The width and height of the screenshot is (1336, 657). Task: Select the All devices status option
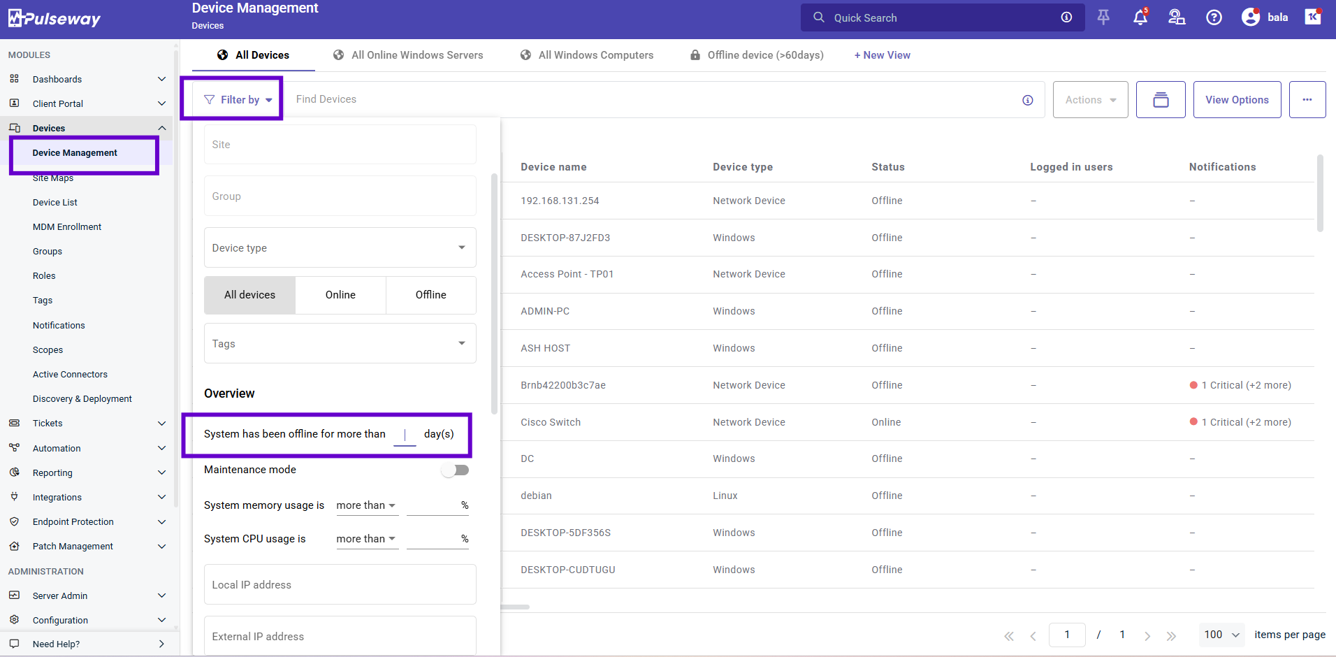coord(249,295)
